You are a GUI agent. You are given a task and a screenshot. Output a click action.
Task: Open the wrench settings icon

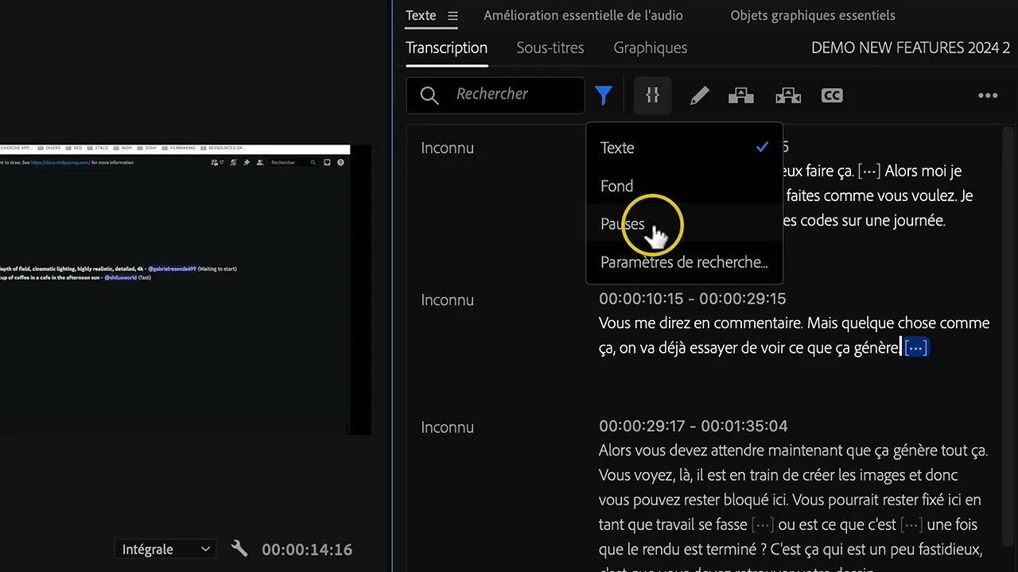[239, 548]
